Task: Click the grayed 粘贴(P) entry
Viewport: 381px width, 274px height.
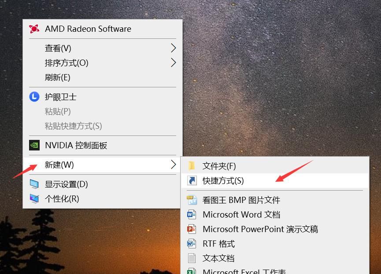Action: 102,112
